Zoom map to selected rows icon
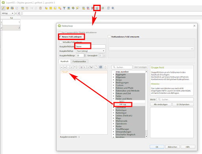The image size is (202, 154). [x=78, y=8]
